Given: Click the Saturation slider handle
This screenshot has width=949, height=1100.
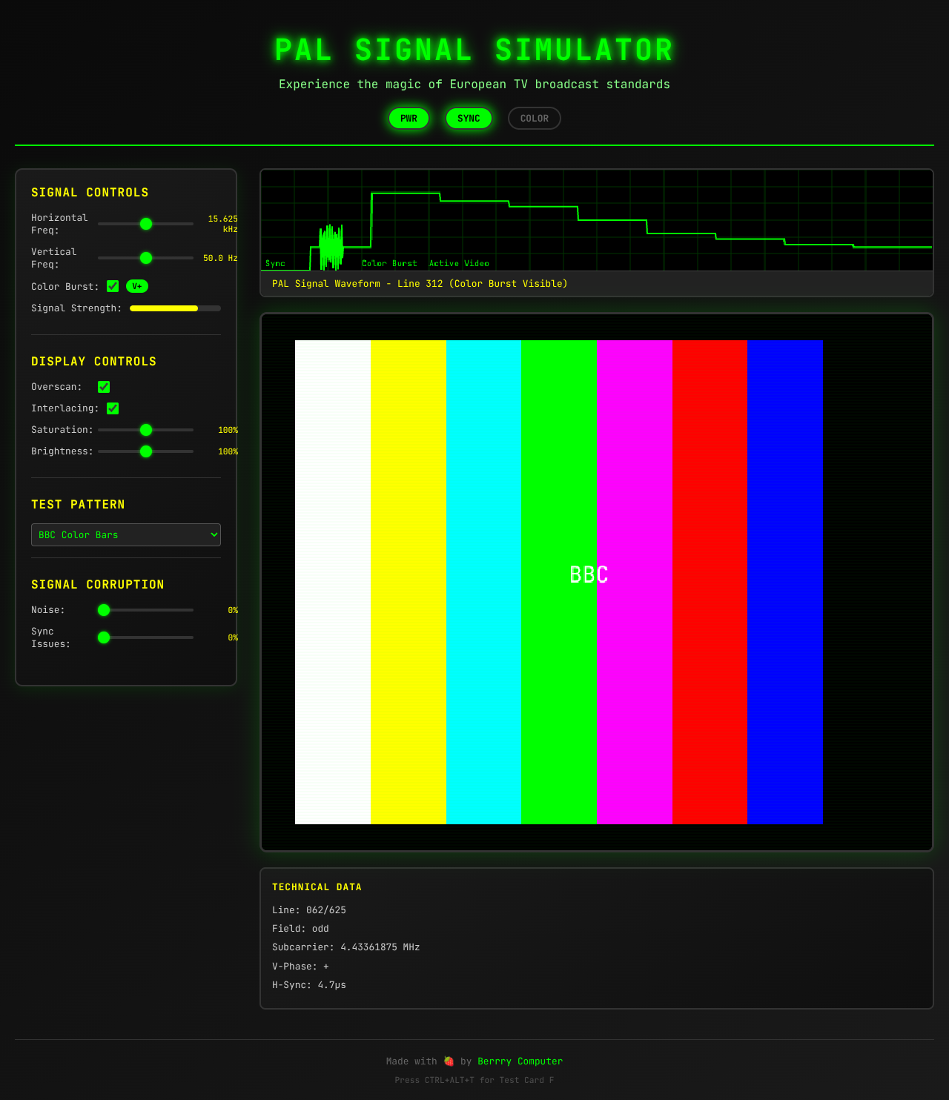Looking at the screenshot, I should coord(145,429).
